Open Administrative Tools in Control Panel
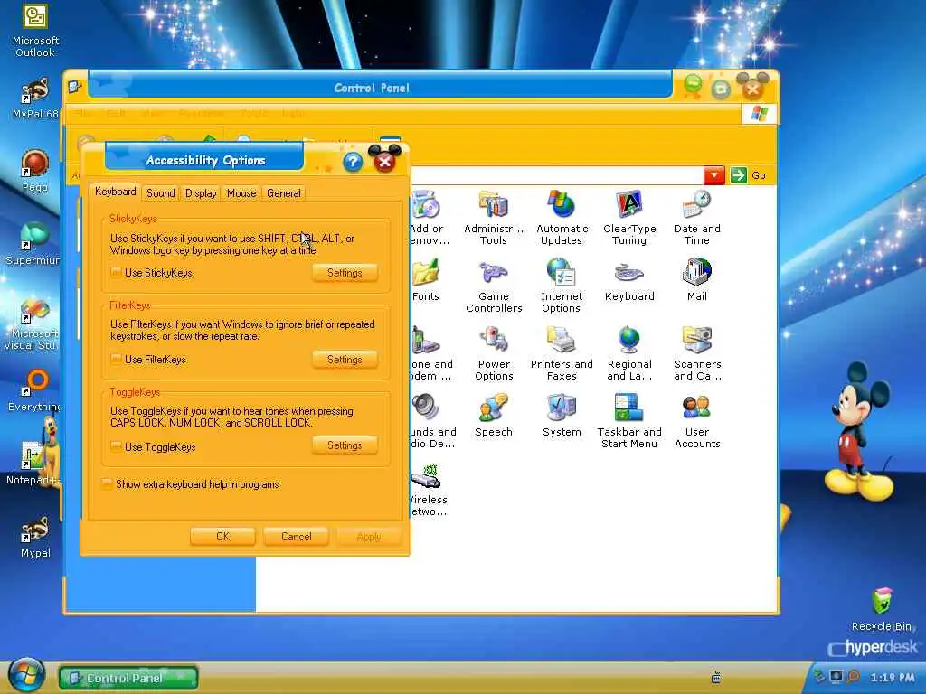 (x=494, y=217)
